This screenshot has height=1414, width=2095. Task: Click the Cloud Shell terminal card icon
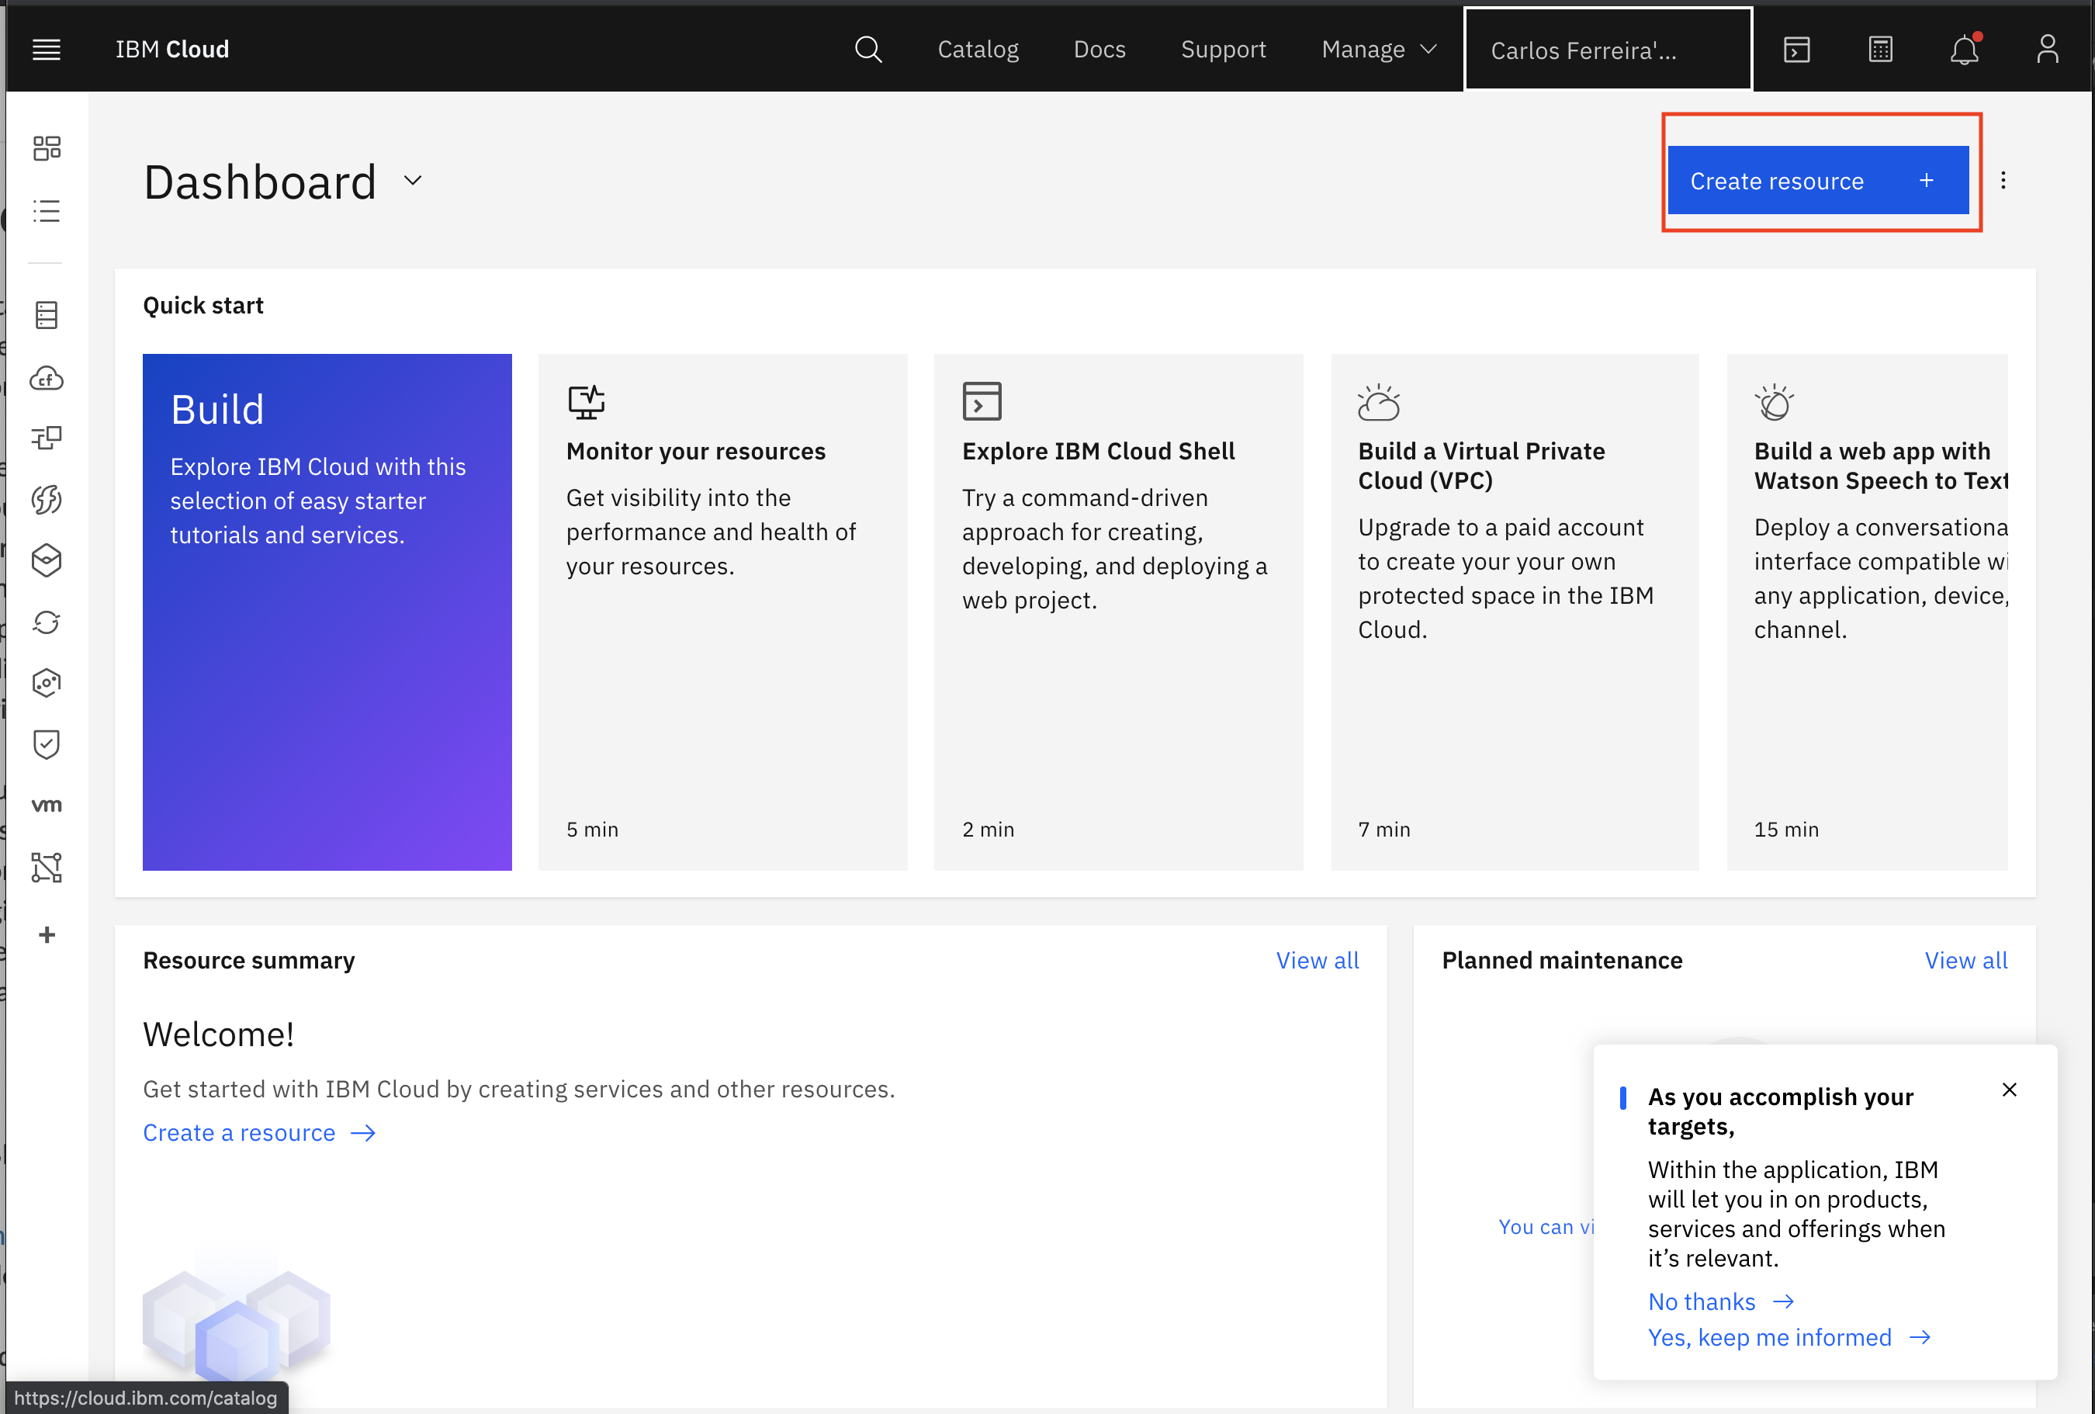tap(982, 402)
